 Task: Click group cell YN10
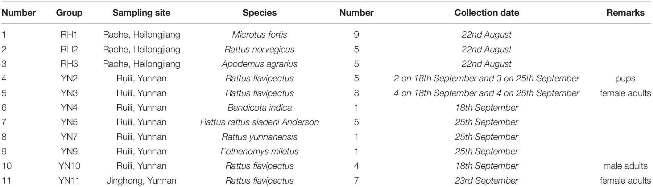69,166
